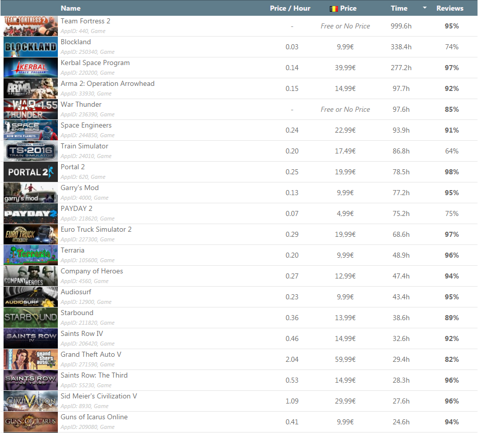This screenshot has height=433, width=478.
Task: Select the 2.04 price per hour value
Action: (292, 360)
